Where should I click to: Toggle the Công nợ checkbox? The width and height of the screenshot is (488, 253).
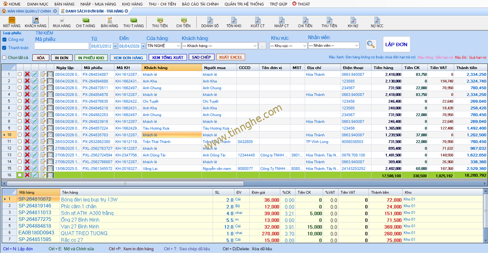[5, 40]
